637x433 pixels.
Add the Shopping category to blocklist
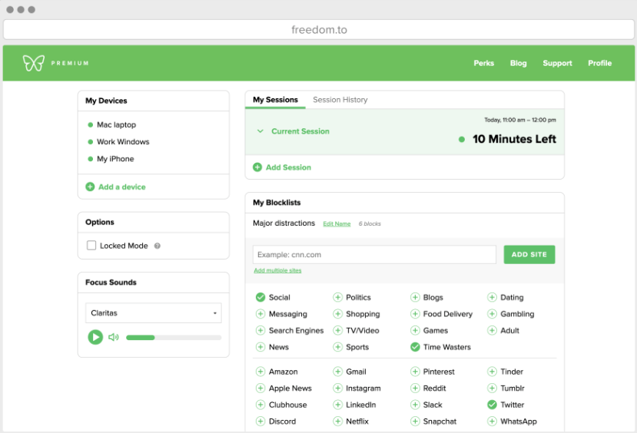tap(337, 314)
